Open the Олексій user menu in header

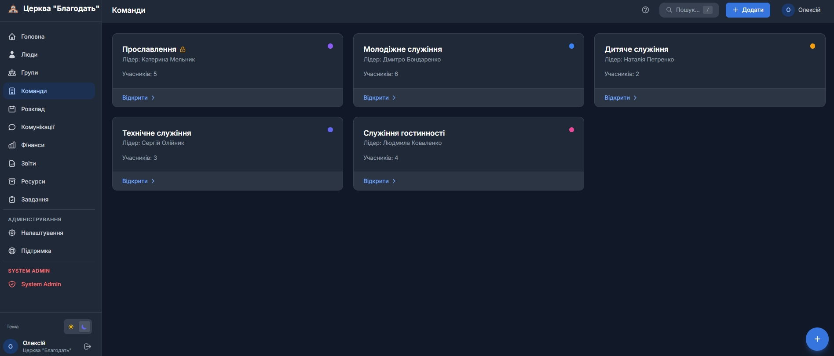click(x=801, y=10)
